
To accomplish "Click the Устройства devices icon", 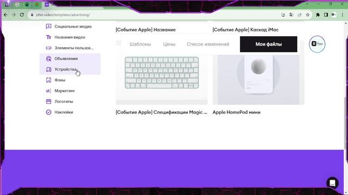I will (48, 69).
